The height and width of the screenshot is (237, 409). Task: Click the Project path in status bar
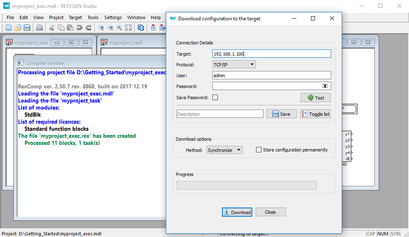coord(52,234)
